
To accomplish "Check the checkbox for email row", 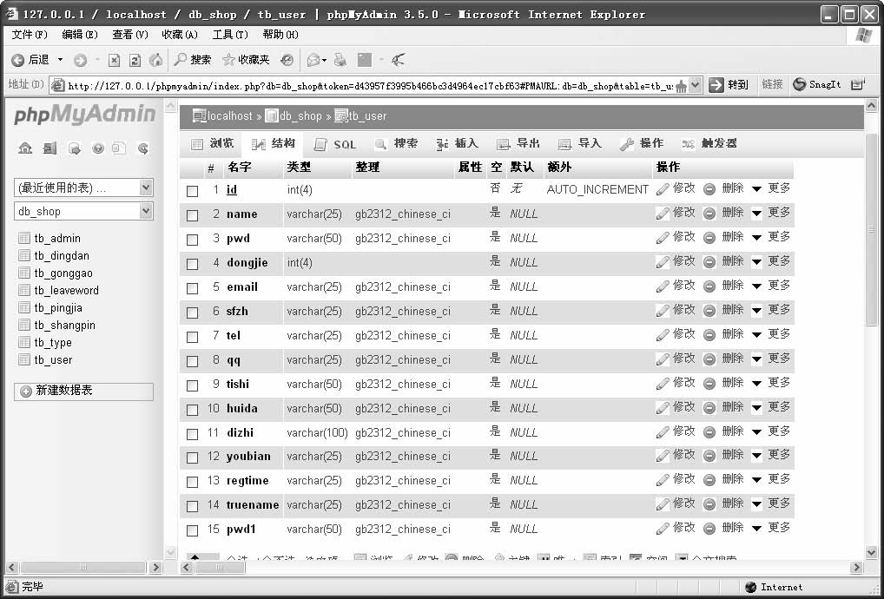I will (192, 288).
